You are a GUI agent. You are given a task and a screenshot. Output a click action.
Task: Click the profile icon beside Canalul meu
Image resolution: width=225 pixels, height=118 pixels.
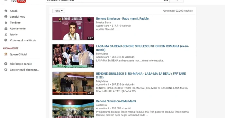click(x=6, y=17)
